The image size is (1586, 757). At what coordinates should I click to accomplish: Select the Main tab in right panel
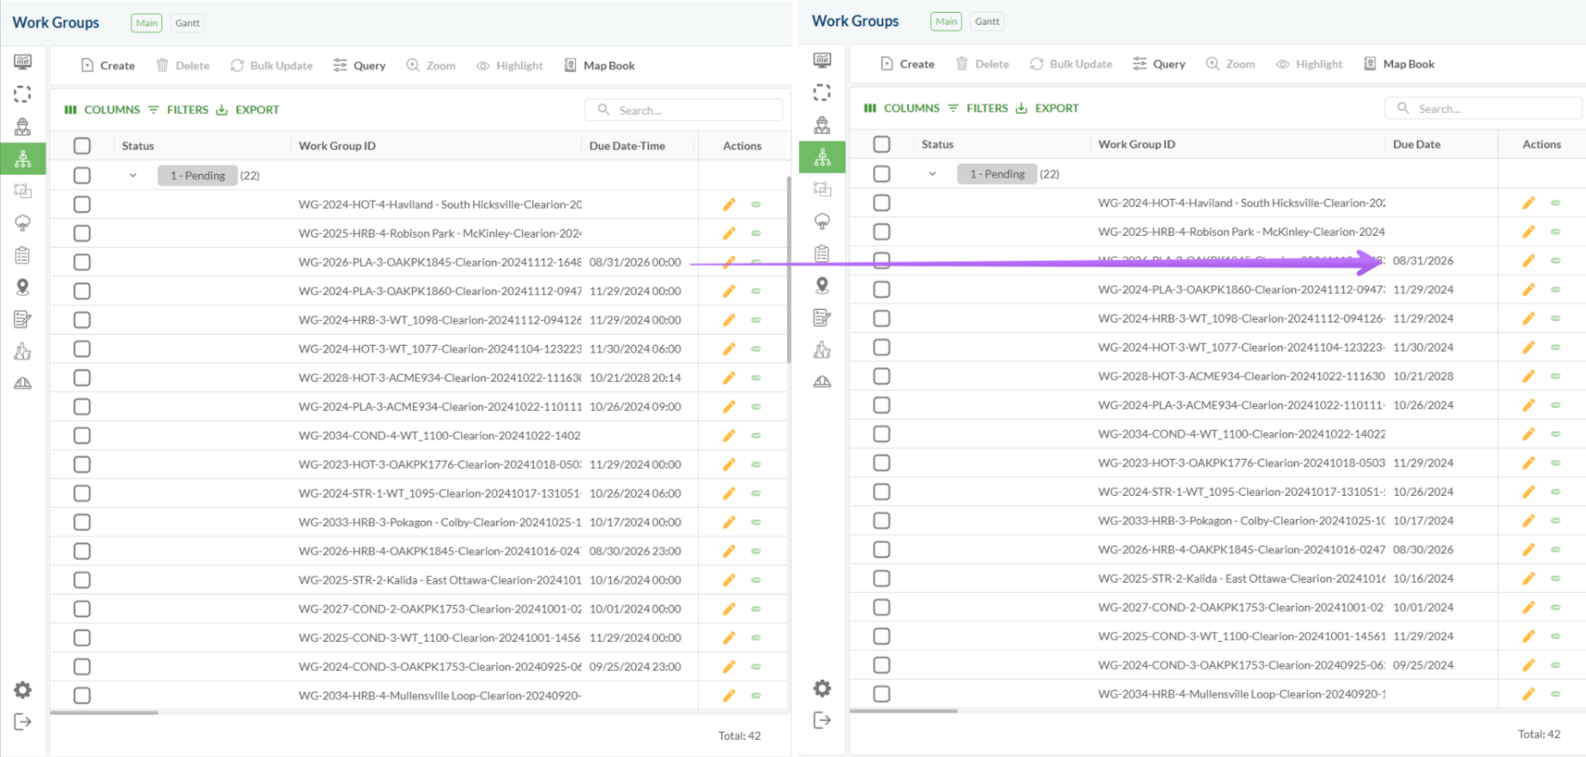pyautogui.click(x=946, y=21)
